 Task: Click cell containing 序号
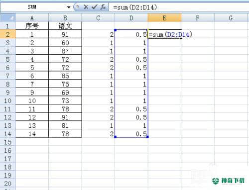click(32, 26)
